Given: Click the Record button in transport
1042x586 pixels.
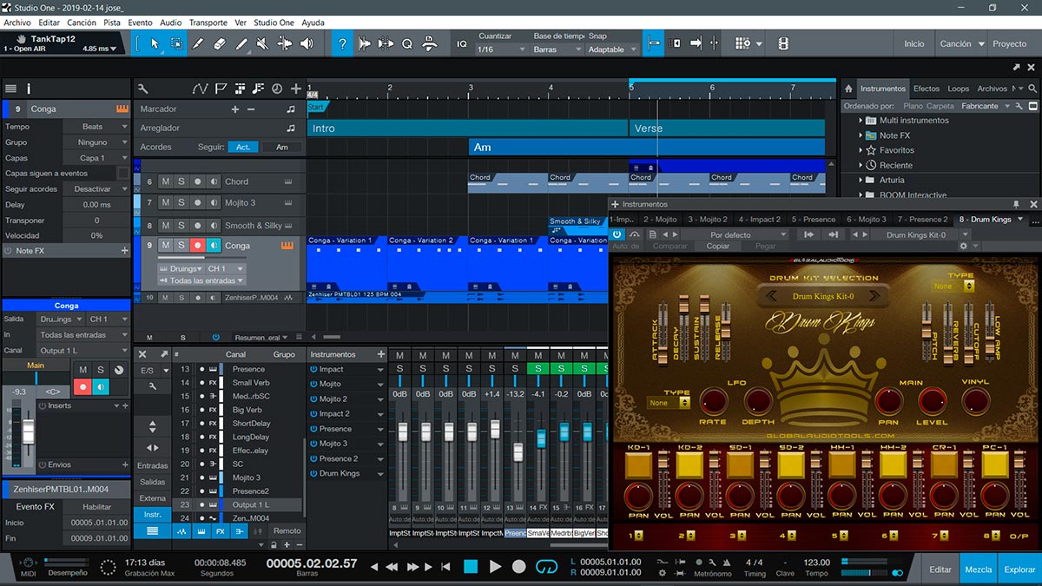Looking at the screenshot, I should pyautogui.click(x=518, y=566).
